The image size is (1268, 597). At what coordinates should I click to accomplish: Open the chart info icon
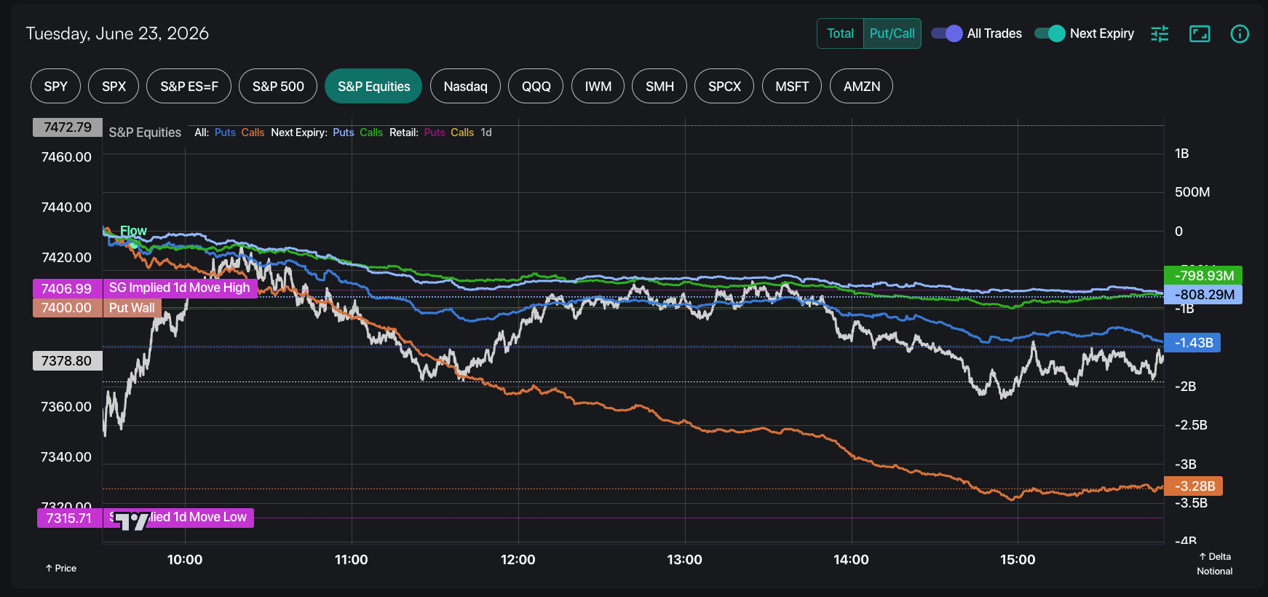pyautogui.click(x=1240, y=33)
